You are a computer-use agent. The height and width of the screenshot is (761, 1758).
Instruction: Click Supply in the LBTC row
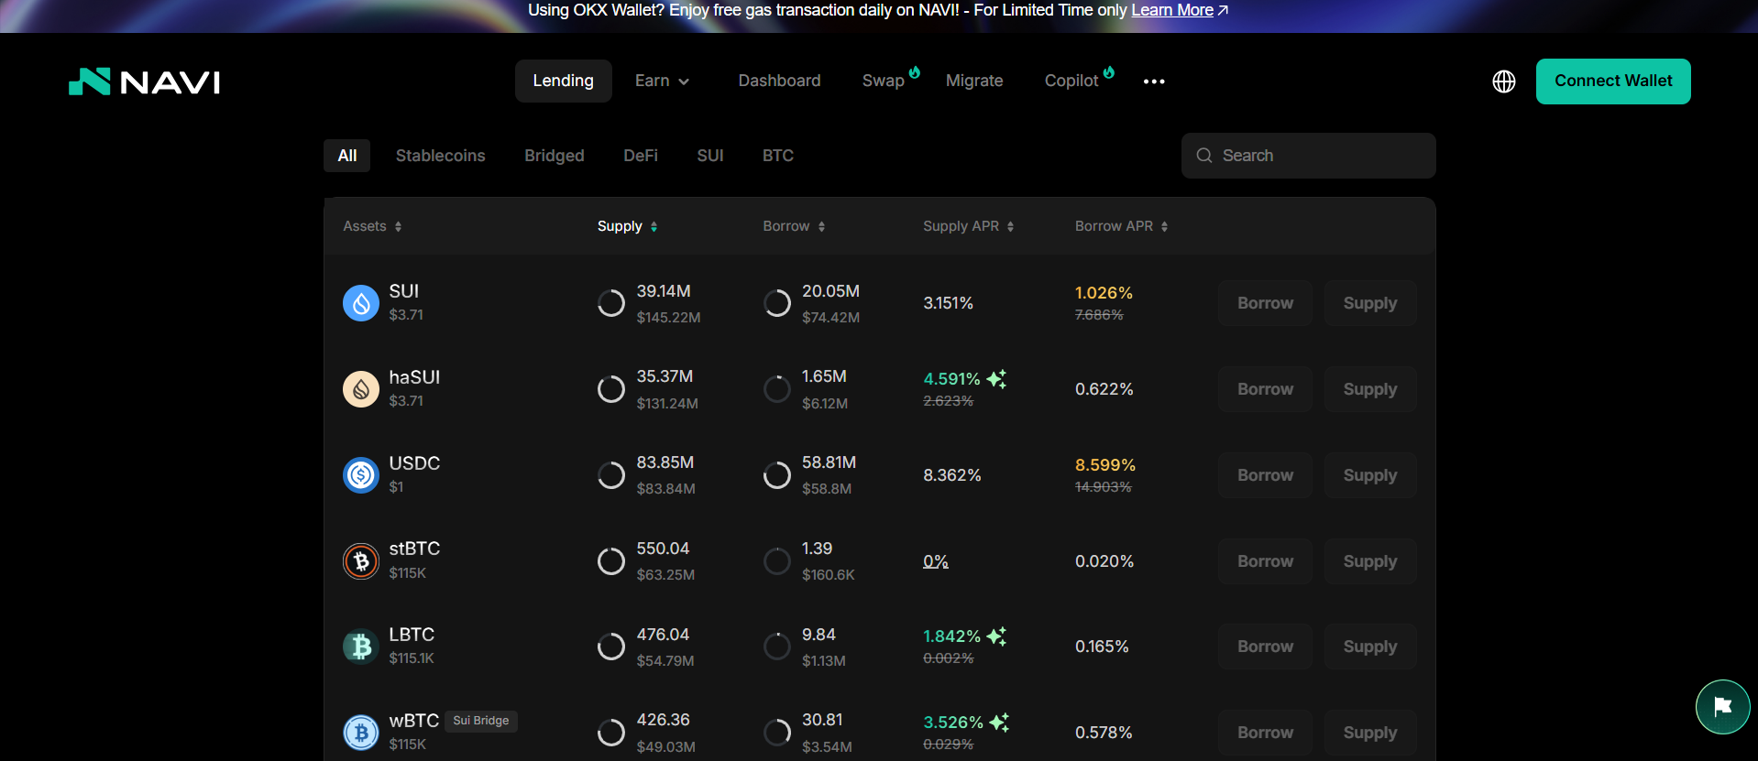tap(1370, 647)
